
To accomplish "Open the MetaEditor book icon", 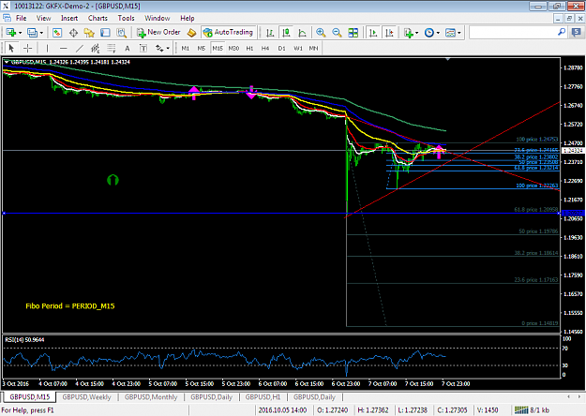I will coord(191,33).
